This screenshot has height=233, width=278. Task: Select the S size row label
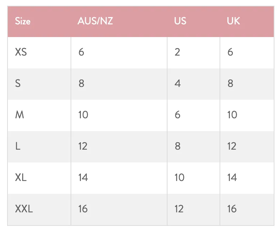(18, 83)
